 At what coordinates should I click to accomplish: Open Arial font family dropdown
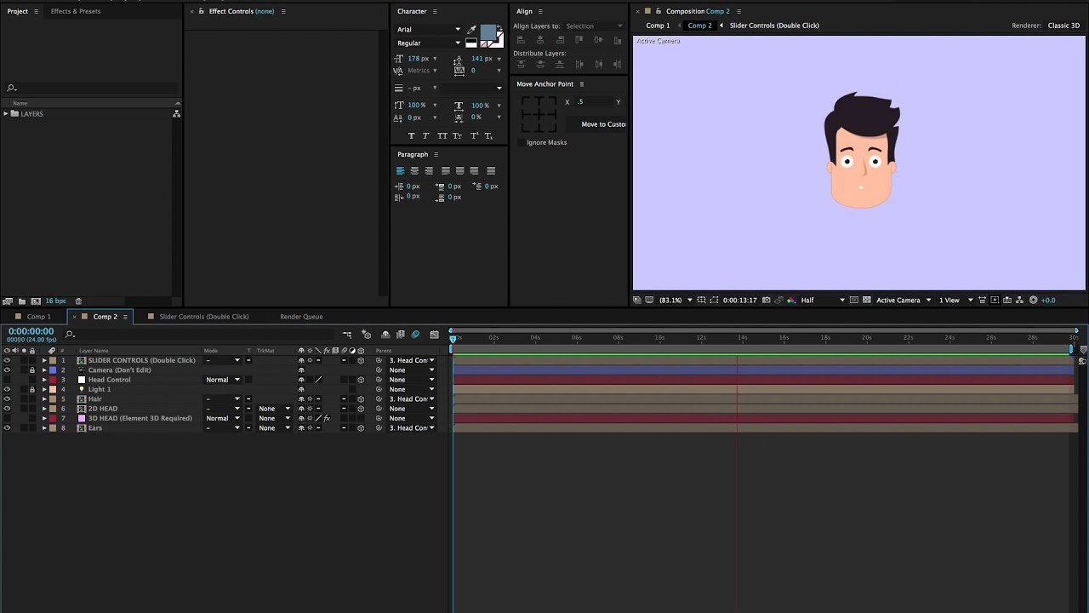[429, 29]
